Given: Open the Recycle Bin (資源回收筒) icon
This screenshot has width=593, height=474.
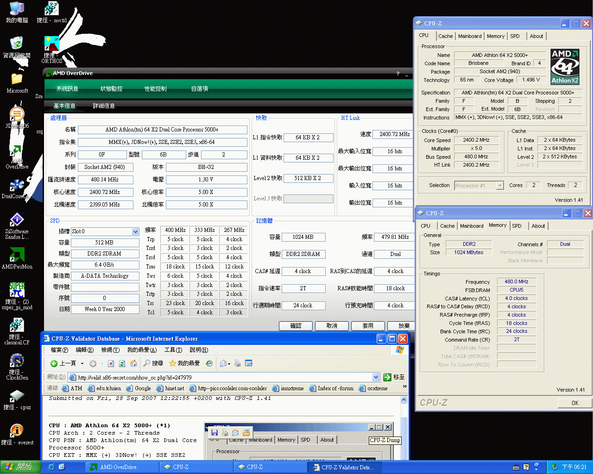Looking at the screenshot, I should tap(17, 48).
